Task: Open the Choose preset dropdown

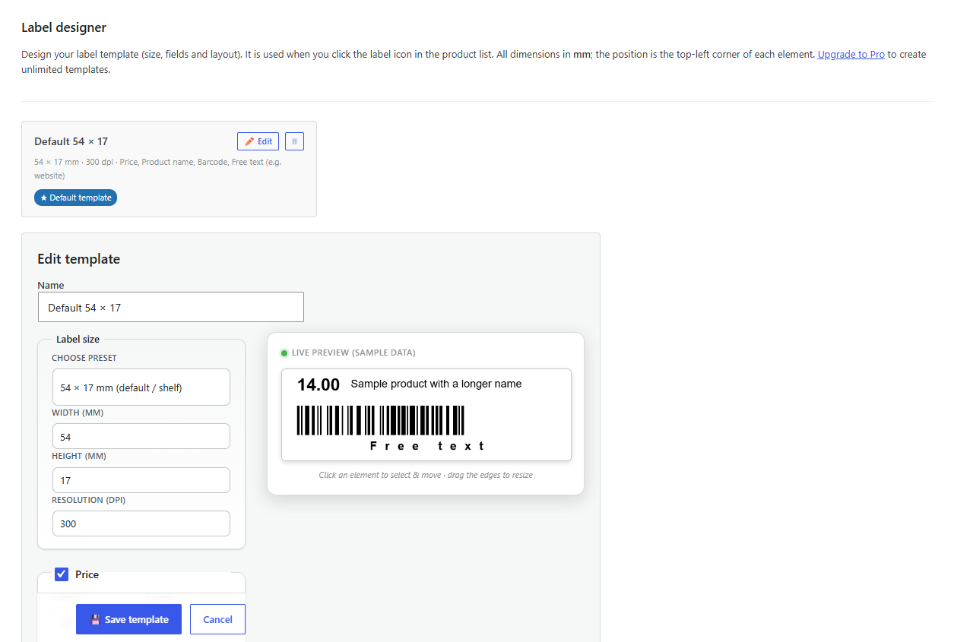Action: (x=141, y=387)
